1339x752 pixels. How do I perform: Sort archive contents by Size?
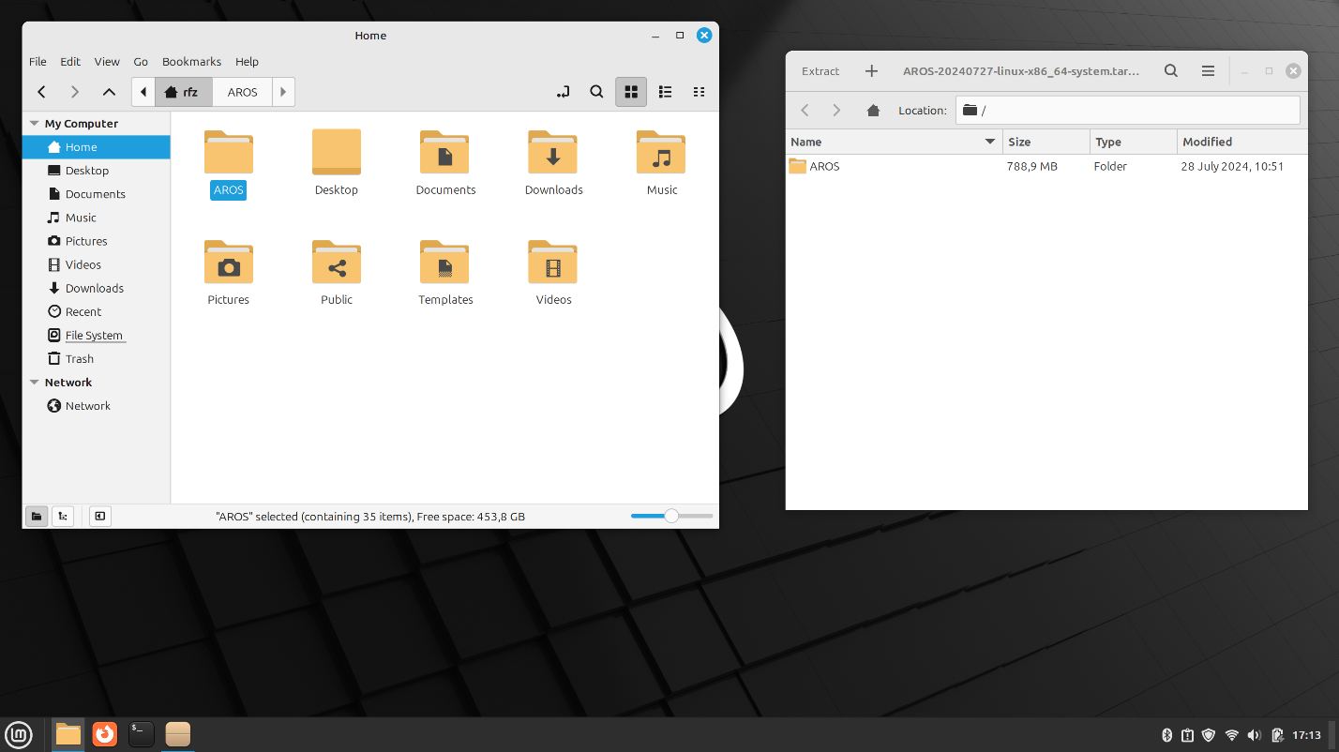click(x=1046, y=142)
